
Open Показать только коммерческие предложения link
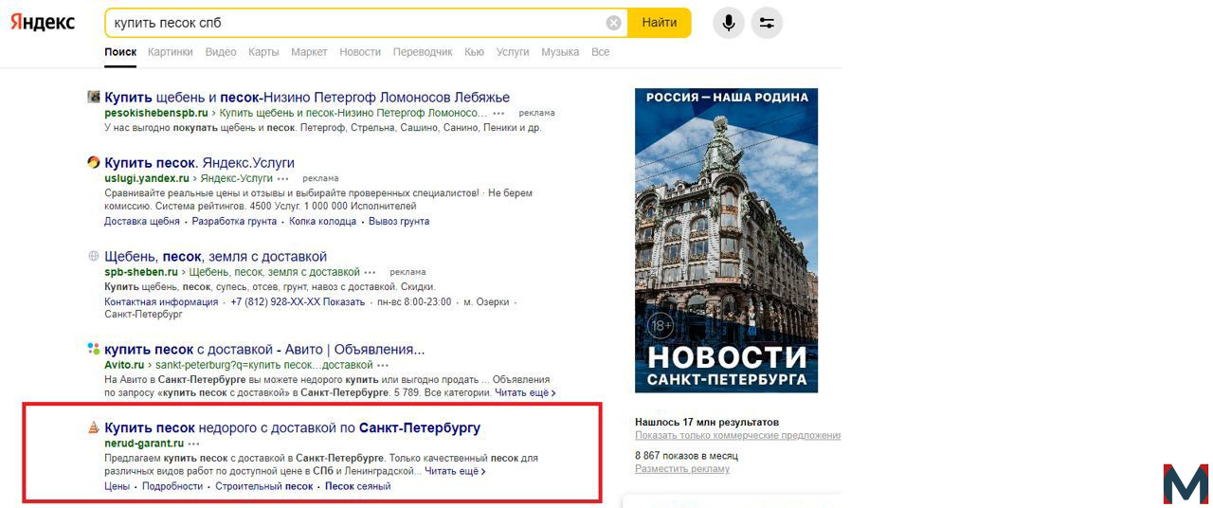click(738, 436)
